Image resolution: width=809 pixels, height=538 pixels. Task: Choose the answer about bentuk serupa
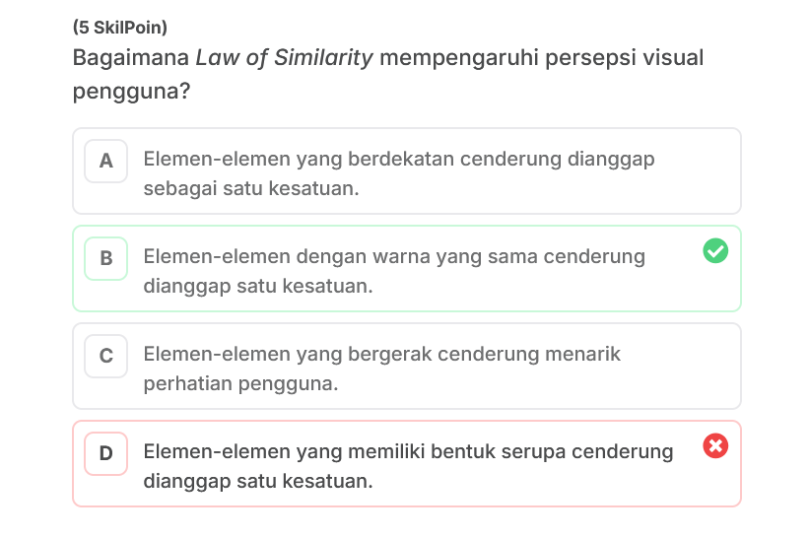(x=407, y=463)
